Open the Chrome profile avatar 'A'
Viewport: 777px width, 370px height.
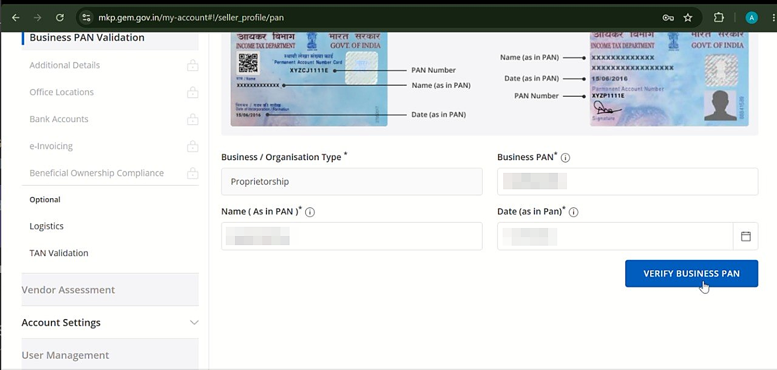(x=751, y=17)
